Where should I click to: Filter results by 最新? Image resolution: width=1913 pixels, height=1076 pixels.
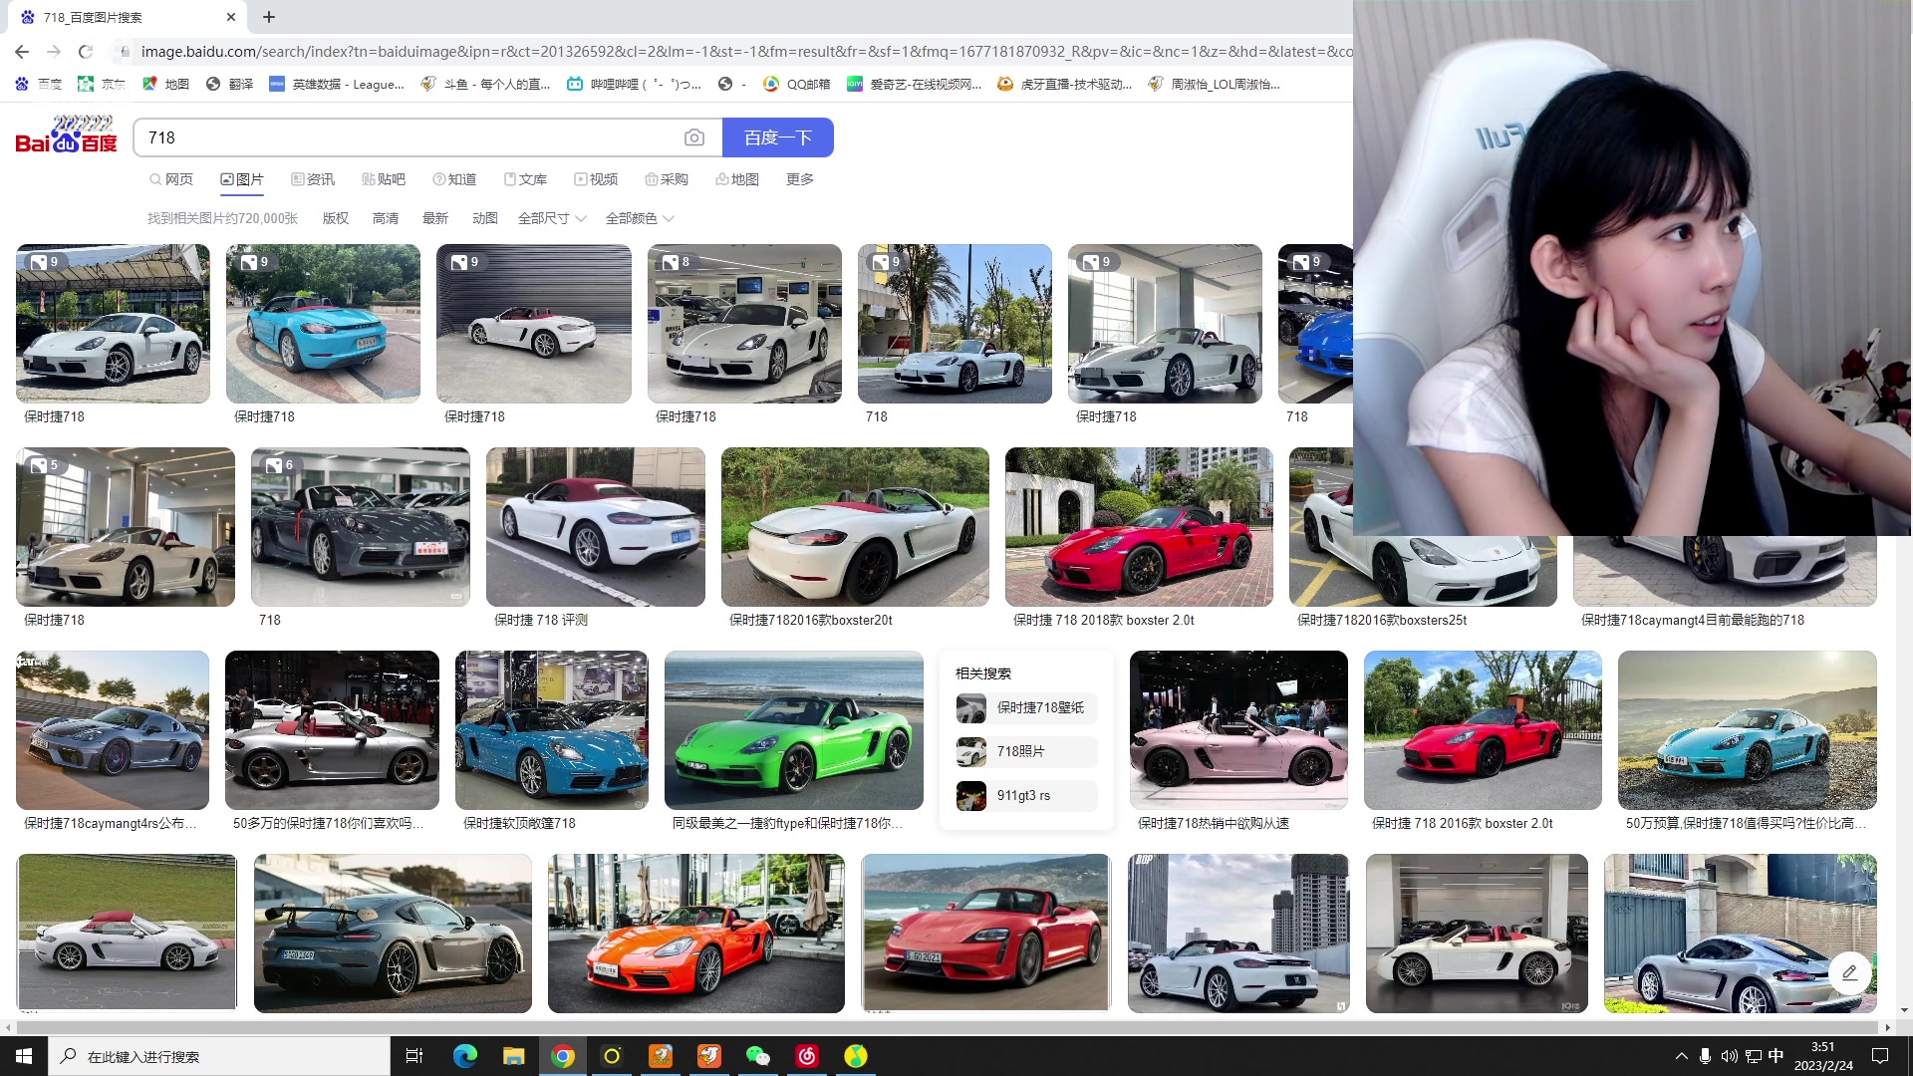tap(435, 218)
